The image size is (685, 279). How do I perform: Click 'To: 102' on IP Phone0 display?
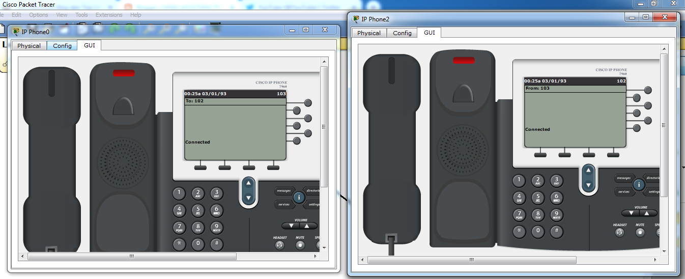(x=194, y=101)
